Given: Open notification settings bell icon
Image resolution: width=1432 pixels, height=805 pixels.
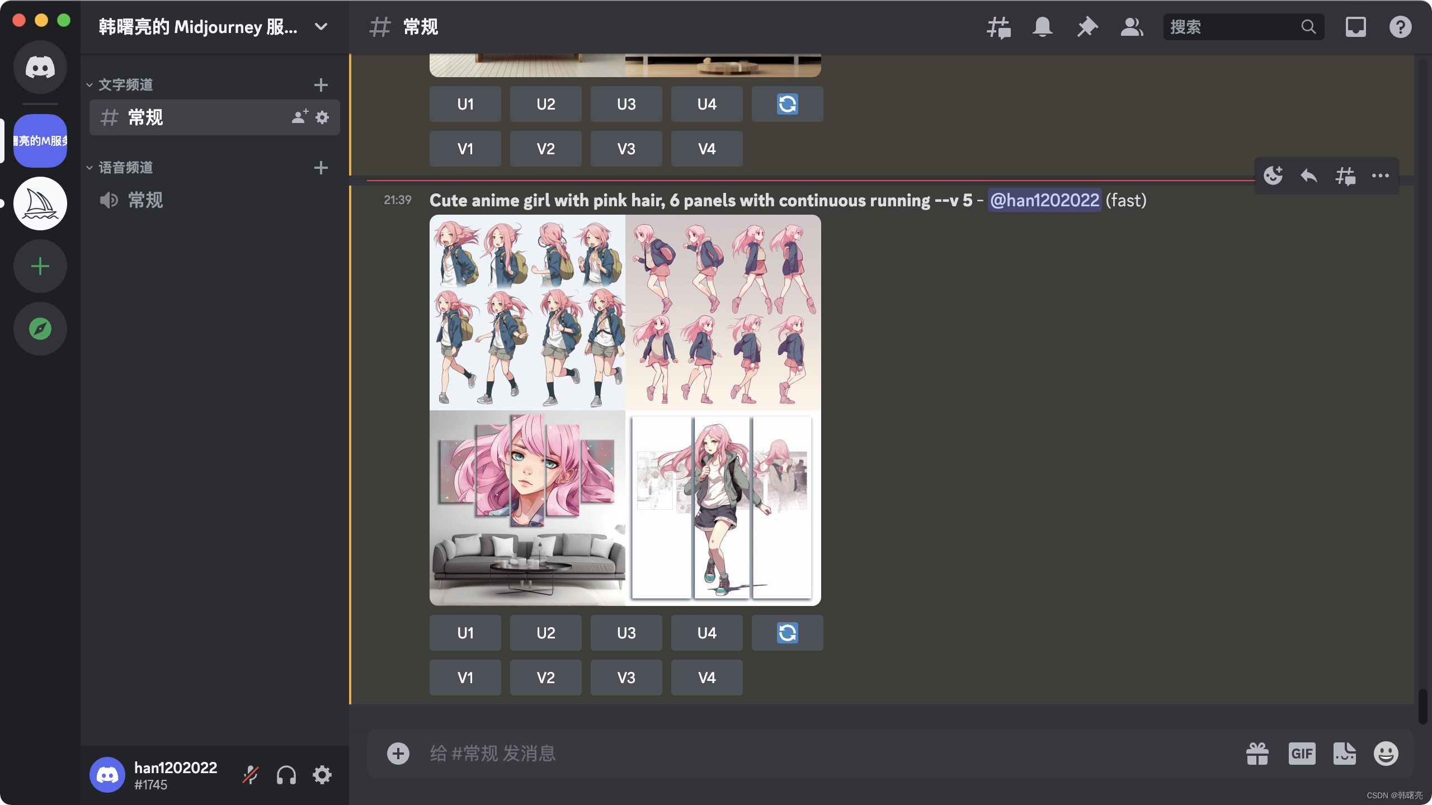Looking at the screenshot, I should (x=1042, y=27).
